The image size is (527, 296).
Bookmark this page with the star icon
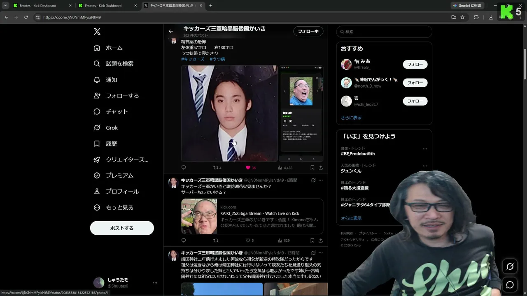[x=463, y=17]
